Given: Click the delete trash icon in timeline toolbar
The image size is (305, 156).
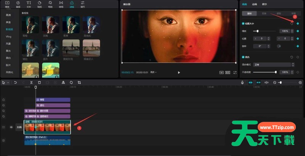Looking at the screenshot, I should [x=39, y=82].
